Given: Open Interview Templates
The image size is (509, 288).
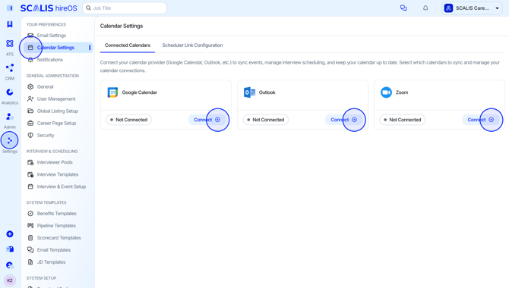Looking at the screenshot, I should tap(58, 174).
